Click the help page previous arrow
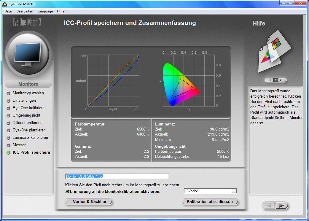 pos(269,80)
